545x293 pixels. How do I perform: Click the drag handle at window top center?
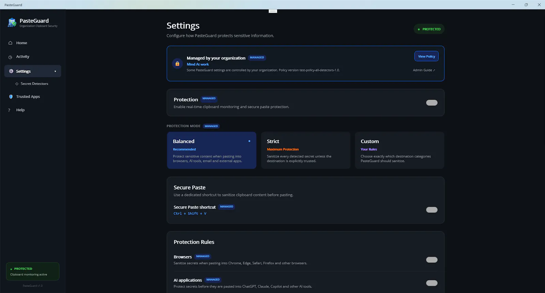(273, 11)
